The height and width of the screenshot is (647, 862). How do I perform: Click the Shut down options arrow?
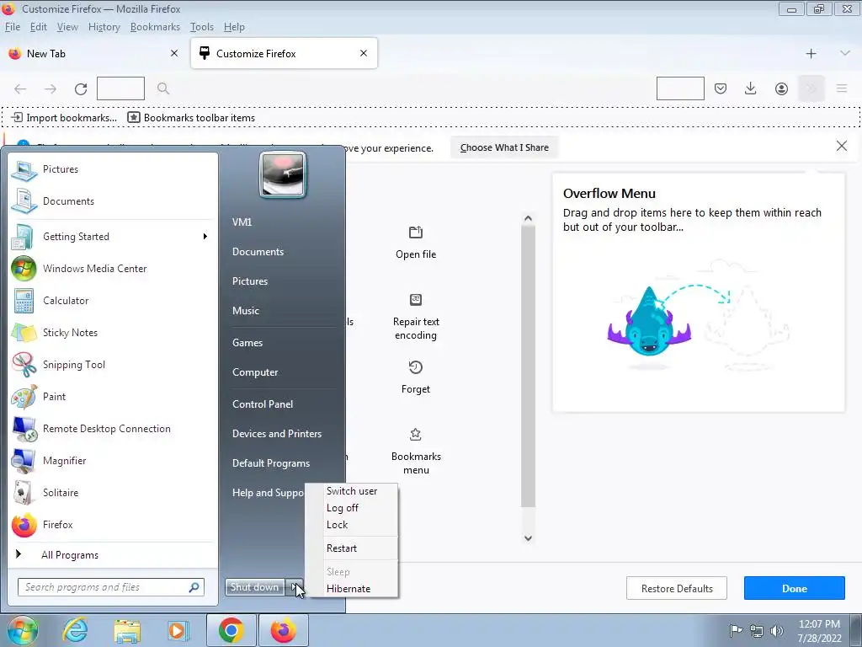coord(294,587)
